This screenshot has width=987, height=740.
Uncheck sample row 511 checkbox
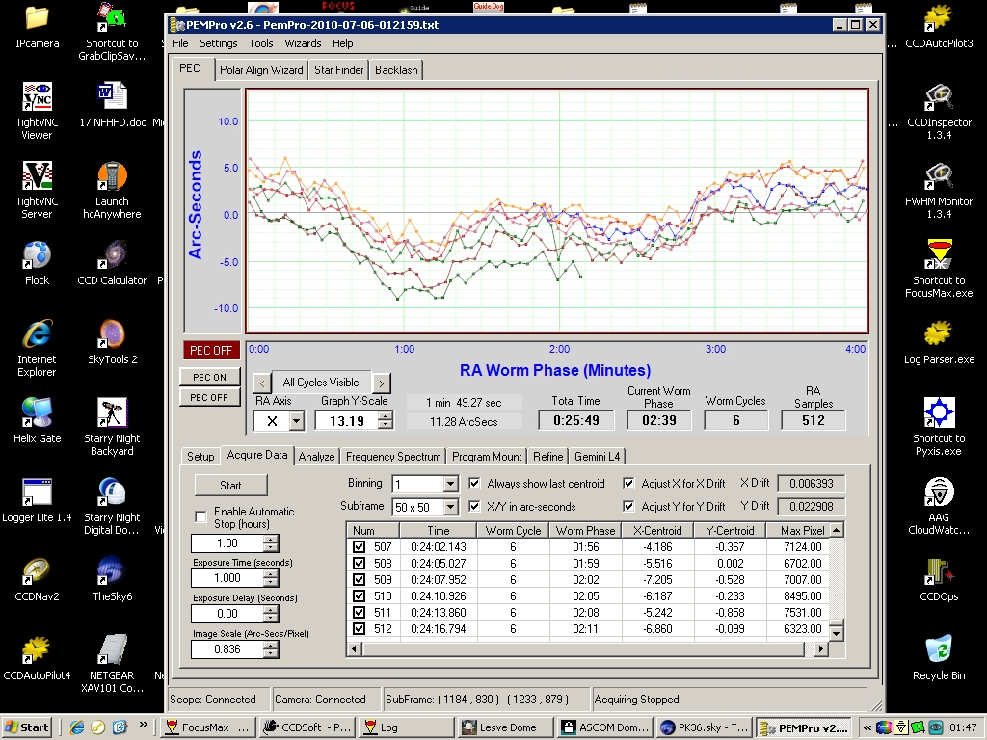359,612
